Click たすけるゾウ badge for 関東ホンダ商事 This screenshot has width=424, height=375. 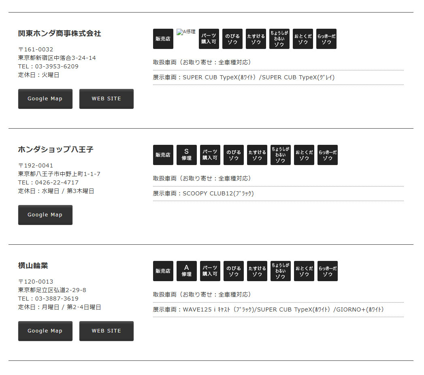[256, 39]
